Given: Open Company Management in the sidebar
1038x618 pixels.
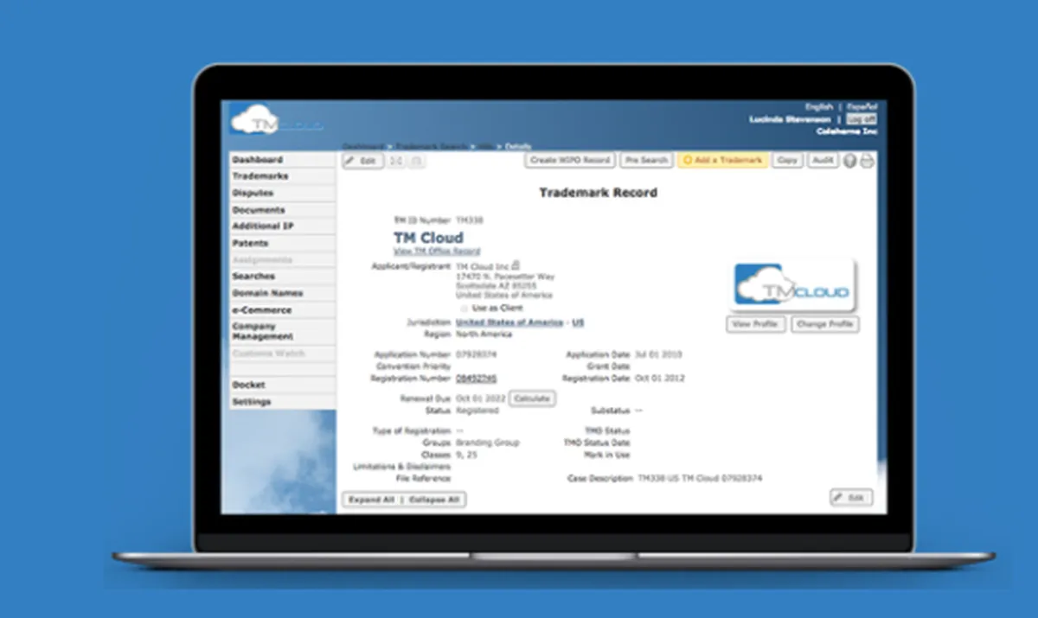Looking at the screenshot, I should coord(282,332).
